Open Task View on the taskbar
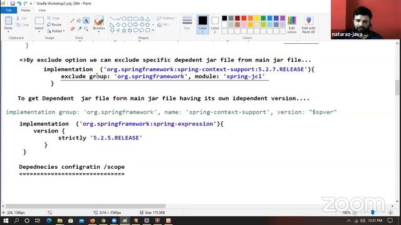This screenshot has height=225, width=401. (38, 221)
